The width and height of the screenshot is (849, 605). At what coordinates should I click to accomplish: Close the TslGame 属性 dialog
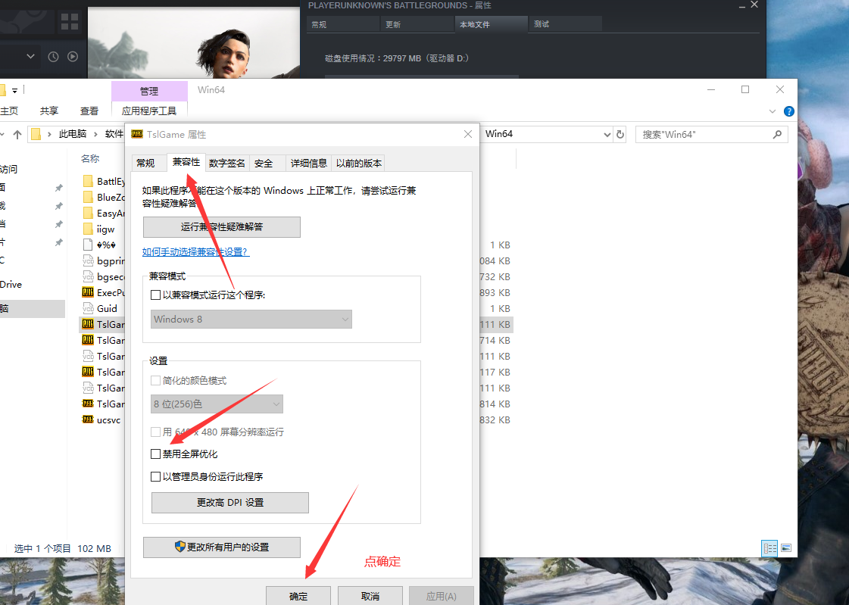(x=468, y=134)
